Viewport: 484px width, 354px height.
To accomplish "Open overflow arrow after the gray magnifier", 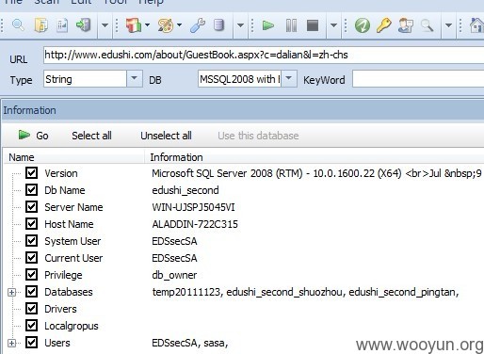I will 448,25.
